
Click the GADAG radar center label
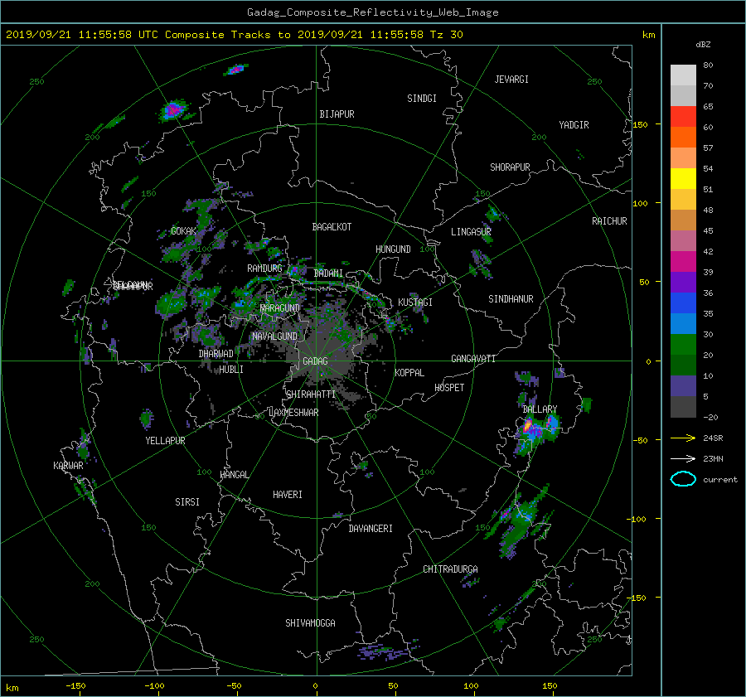[x=315, y=361]
